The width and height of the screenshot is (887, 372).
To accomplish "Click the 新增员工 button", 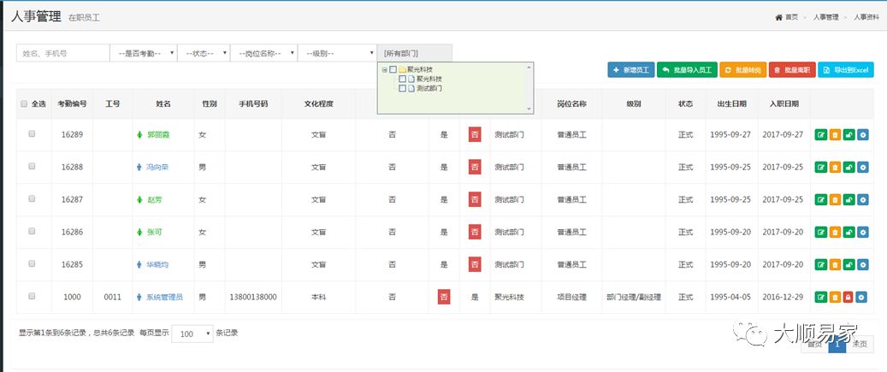I will (630, 70).
